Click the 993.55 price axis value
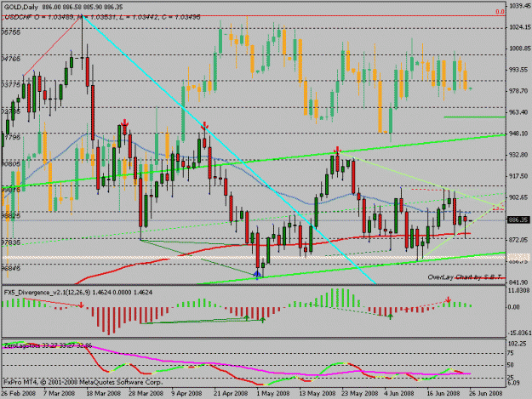This screenshot has width=532, height=399. [518, 70]
